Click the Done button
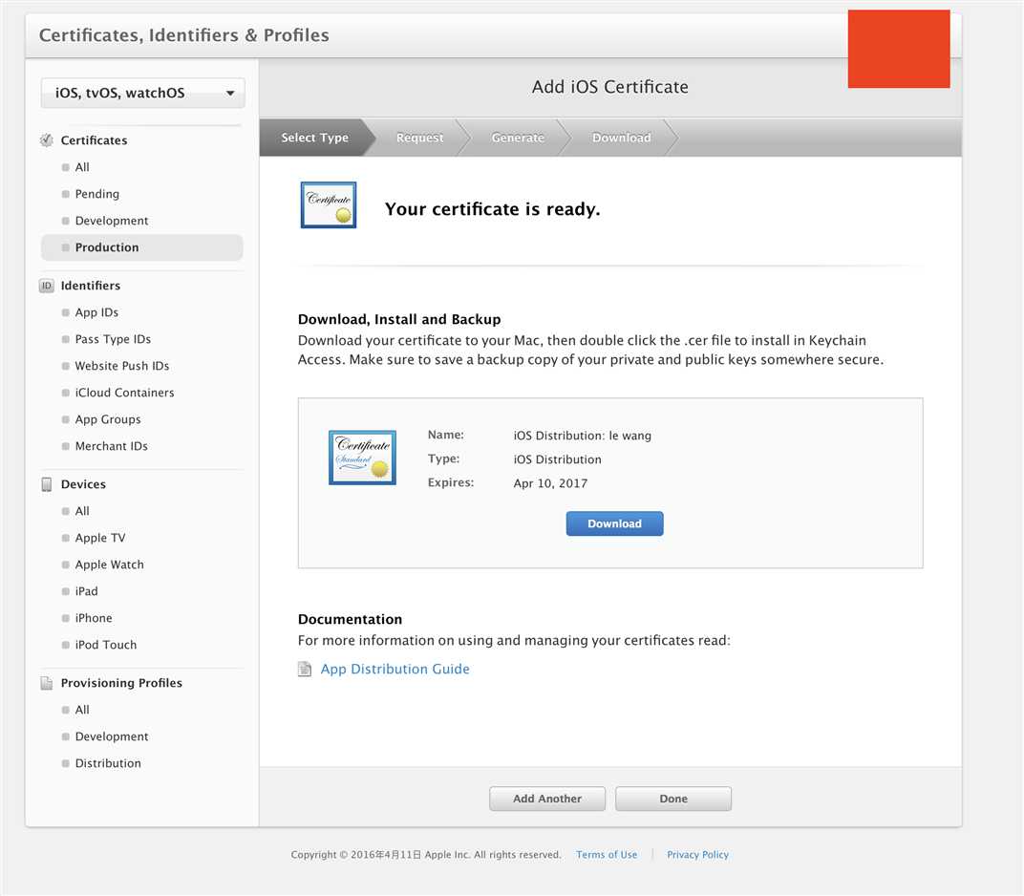 pyautogui.click(x=673, y=799)
